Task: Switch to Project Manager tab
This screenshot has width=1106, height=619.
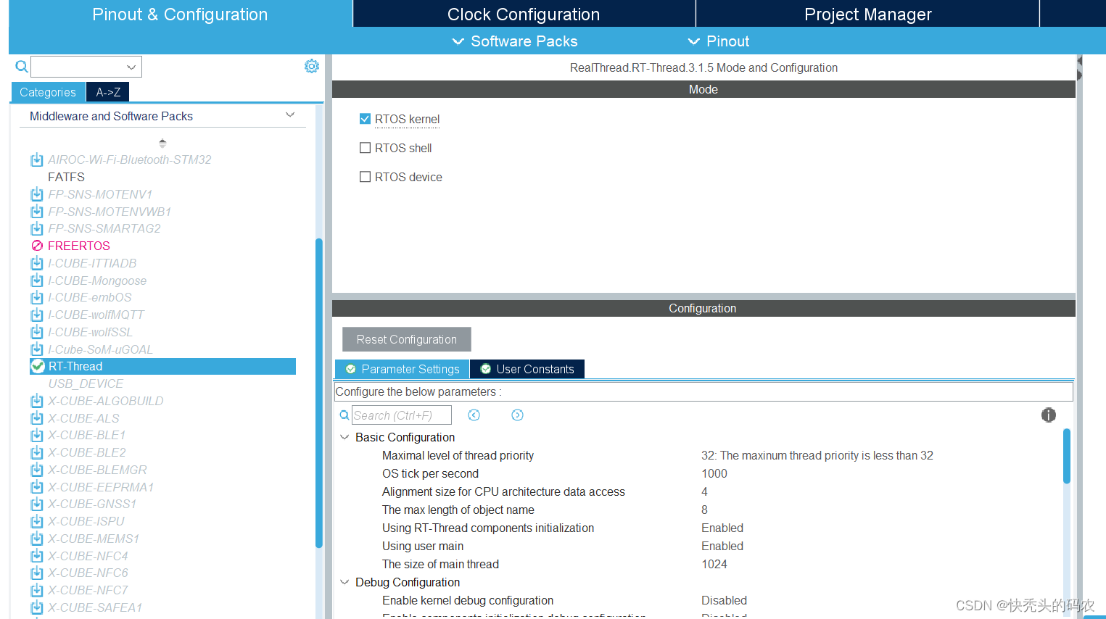Action: pos(867,14)
